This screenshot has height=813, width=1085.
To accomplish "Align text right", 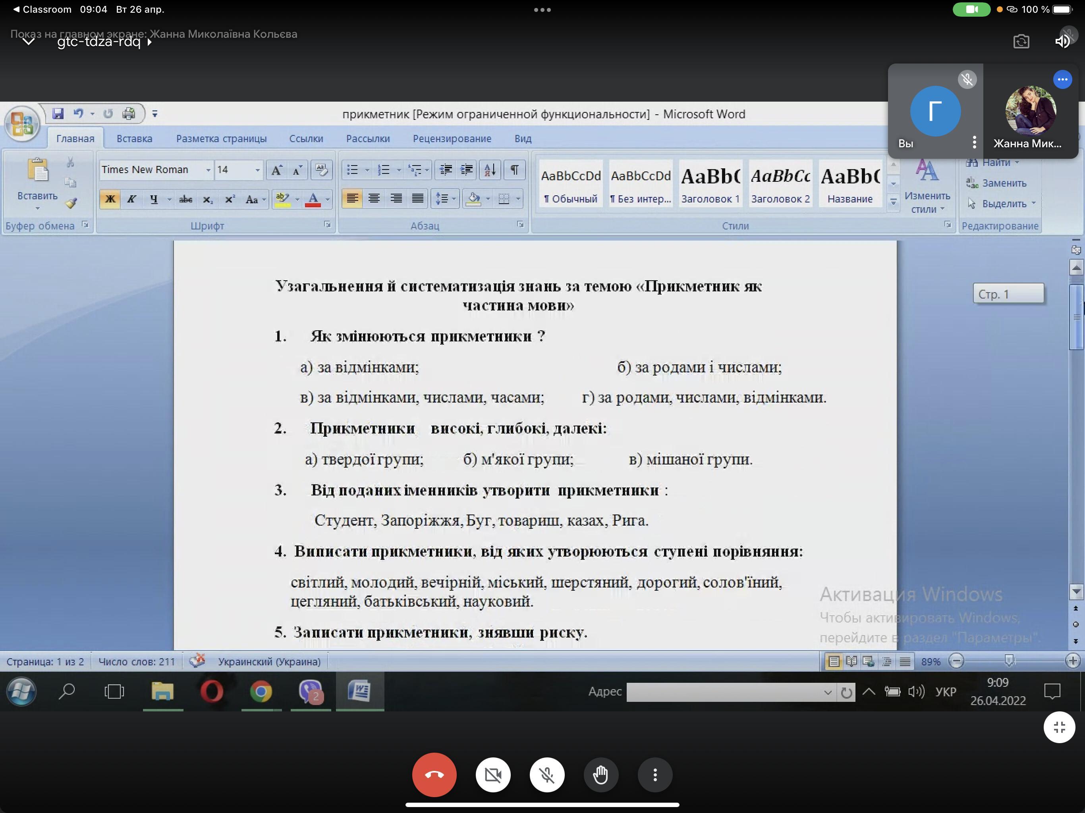I will coord(396,198).
